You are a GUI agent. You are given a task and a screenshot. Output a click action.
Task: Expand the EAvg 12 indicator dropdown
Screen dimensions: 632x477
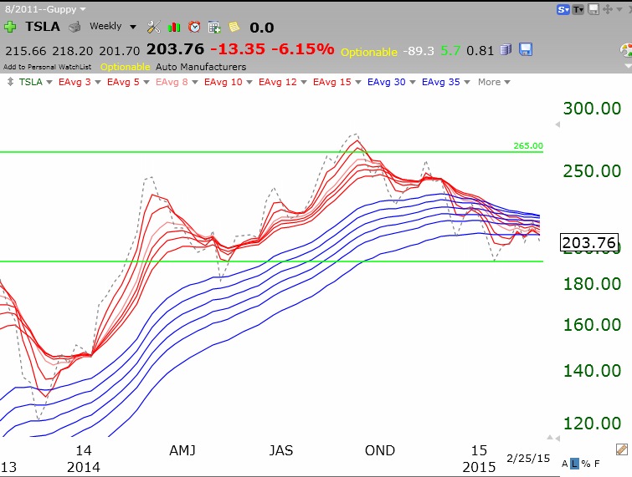[304, 82]
